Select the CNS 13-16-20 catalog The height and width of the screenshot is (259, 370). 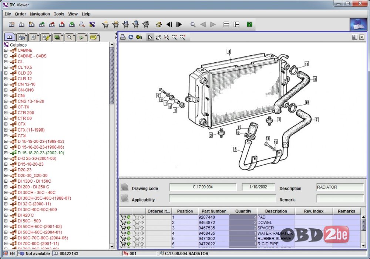point(31,101)
